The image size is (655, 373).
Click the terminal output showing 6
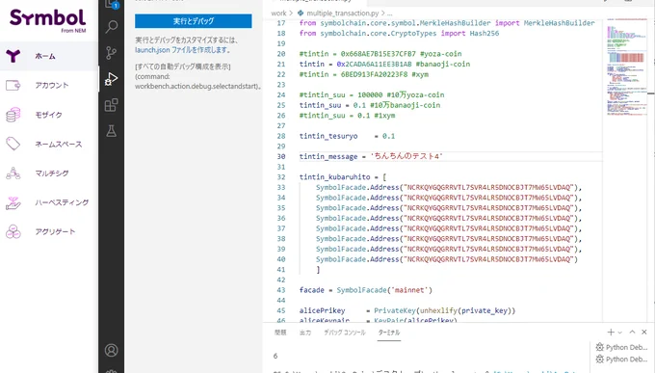click(275, 356)
